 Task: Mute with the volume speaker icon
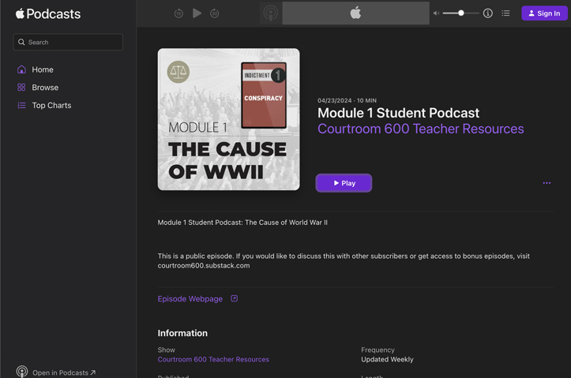tap(436, 13)
